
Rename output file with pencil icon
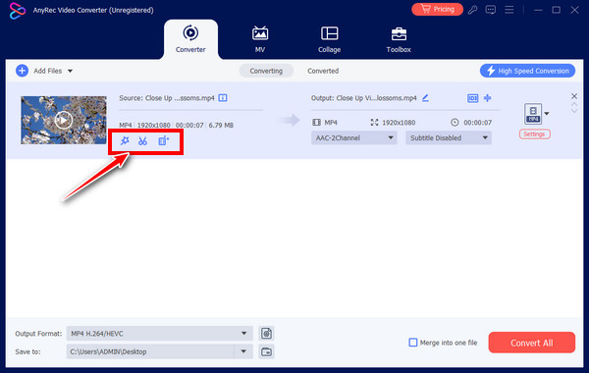point(425,98)
